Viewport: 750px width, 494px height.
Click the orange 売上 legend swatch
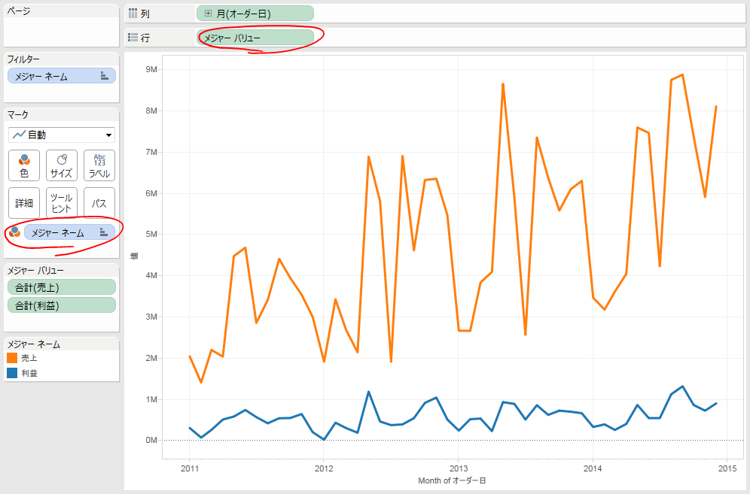click(x=12, y=358)
